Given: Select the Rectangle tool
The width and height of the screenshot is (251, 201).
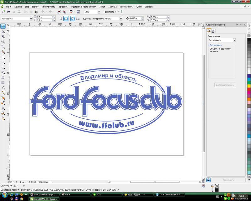Looking at the screenshot, I should [x=3, y=57].
